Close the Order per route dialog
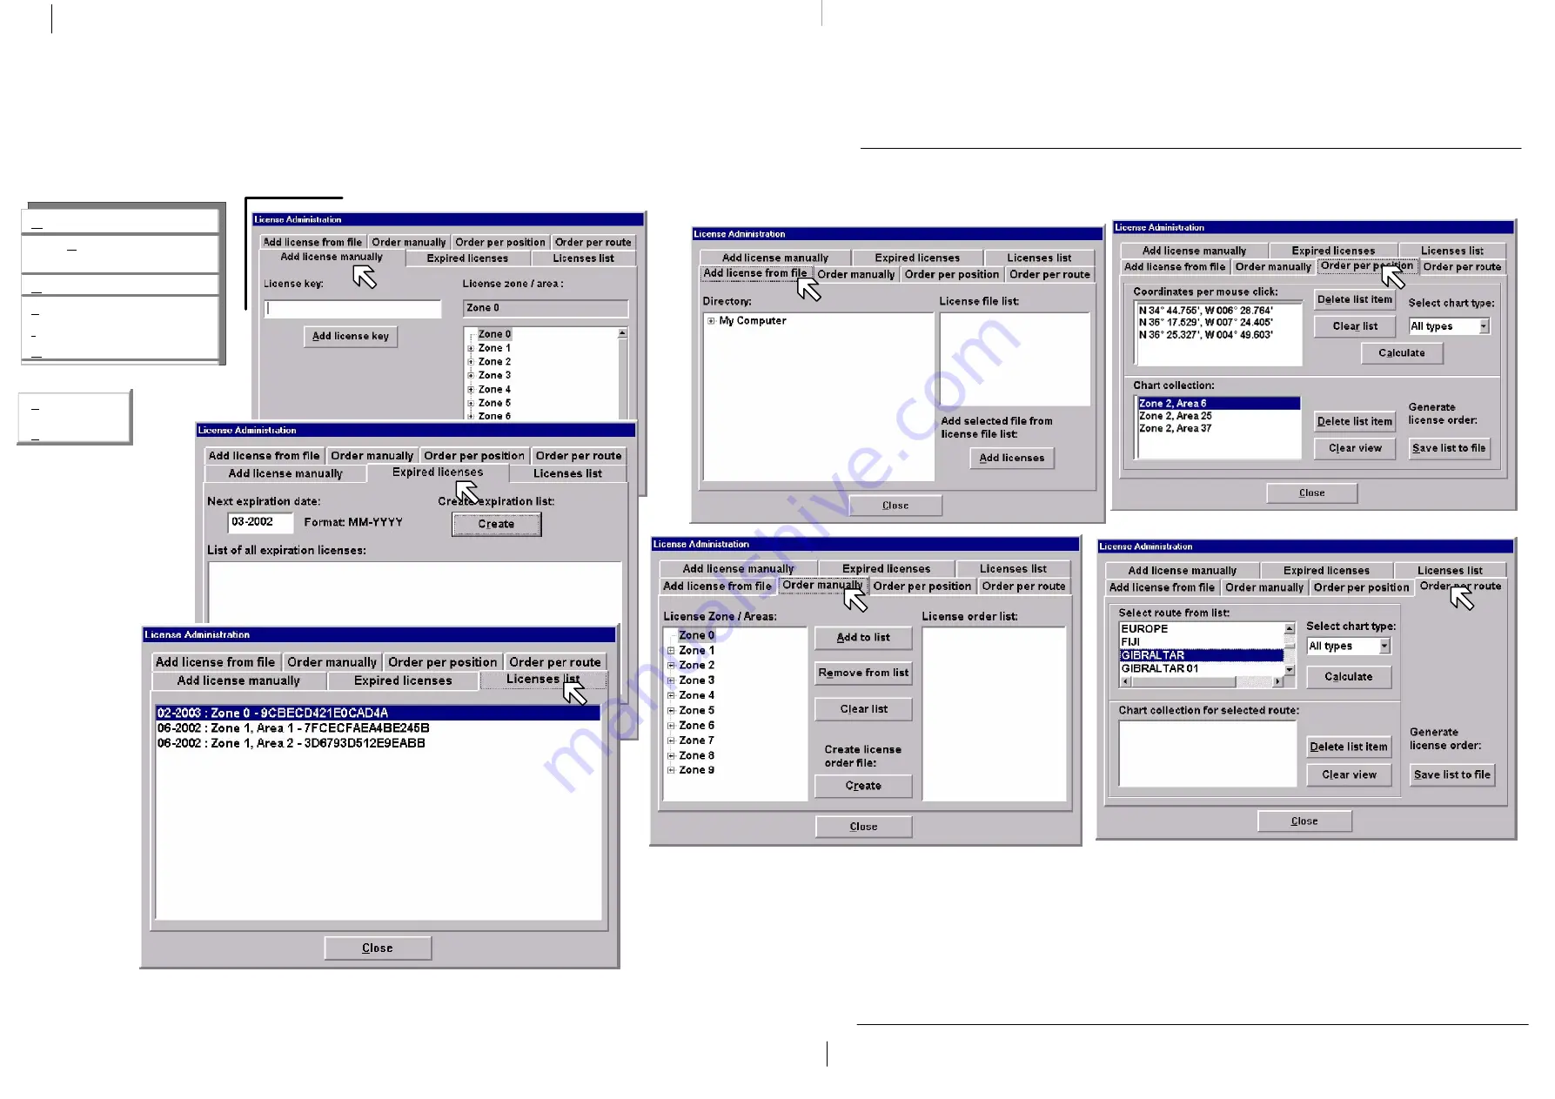Screen dimensions: 1555x1099 [x=1304, y=821]
